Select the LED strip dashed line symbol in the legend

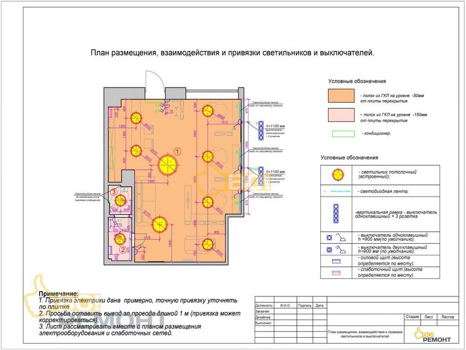click(338, 191)
